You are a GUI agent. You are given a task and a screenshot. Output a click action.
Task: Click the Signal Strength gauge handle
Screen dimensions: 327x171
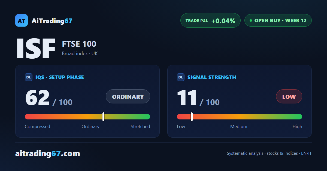pos(192,117)
